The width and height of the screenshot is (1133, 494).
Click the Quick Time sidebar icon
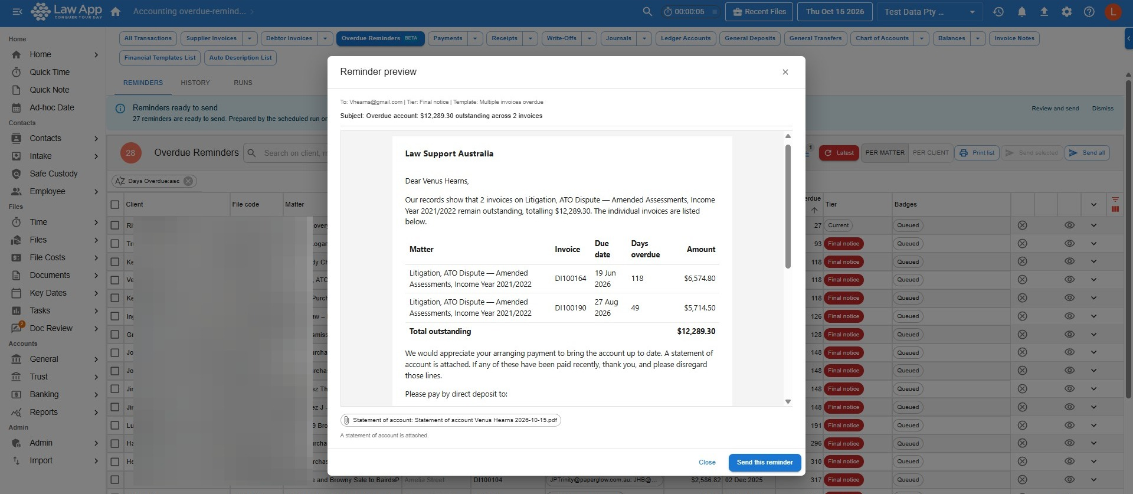(x=17, y=72)
